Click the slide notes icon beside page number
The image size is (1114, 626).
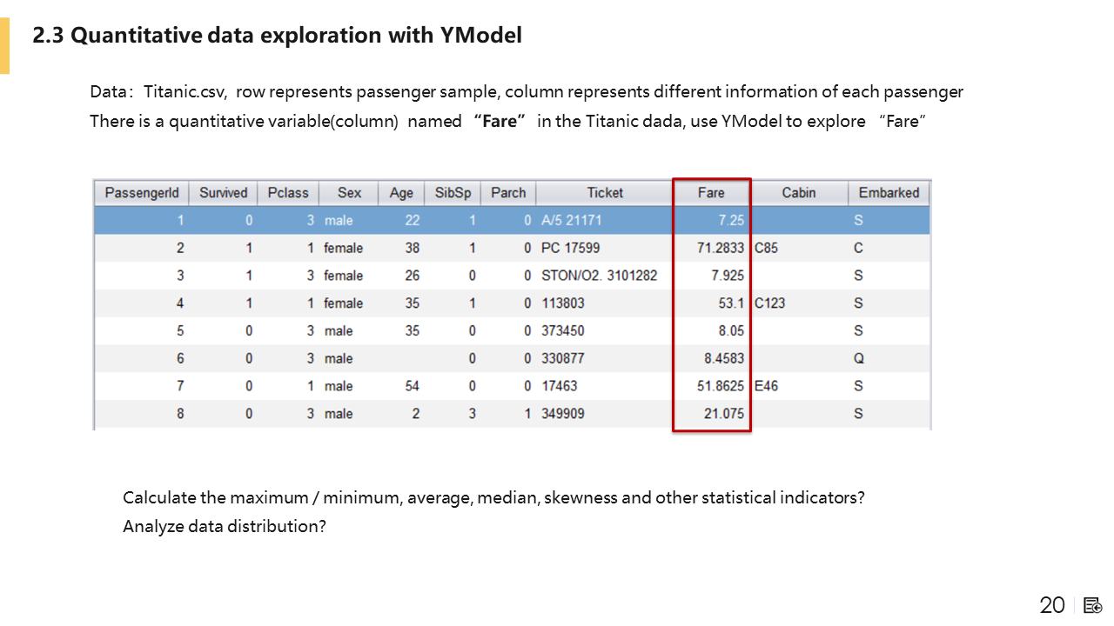point(1093,605)
